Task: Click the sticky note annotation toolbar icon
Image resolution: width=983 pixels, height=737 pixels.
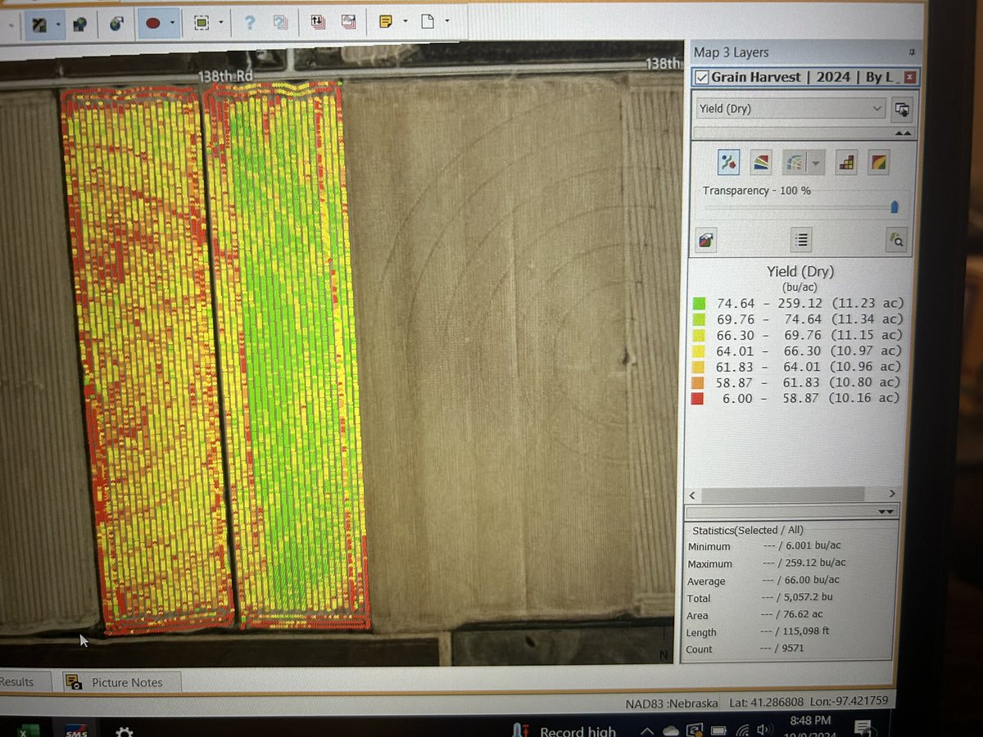Action: [x=384, y=22]
